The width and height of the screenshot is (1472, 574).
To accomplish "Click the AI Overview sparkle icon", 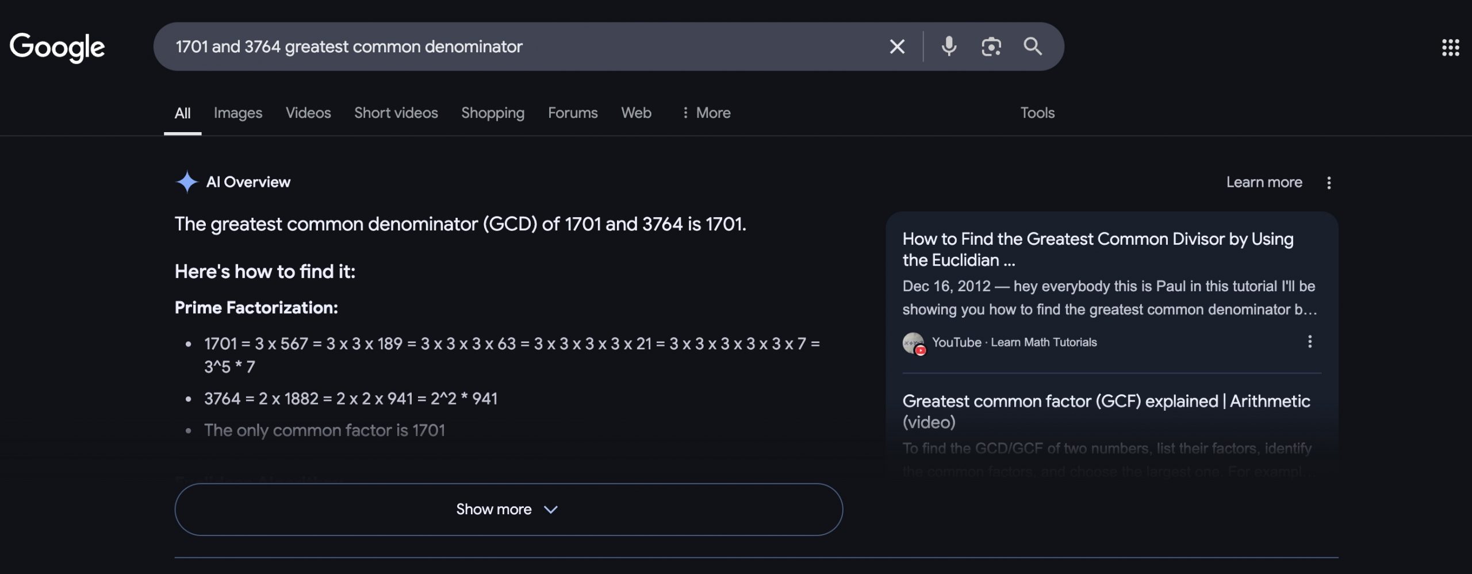I will tap(187, 182).
